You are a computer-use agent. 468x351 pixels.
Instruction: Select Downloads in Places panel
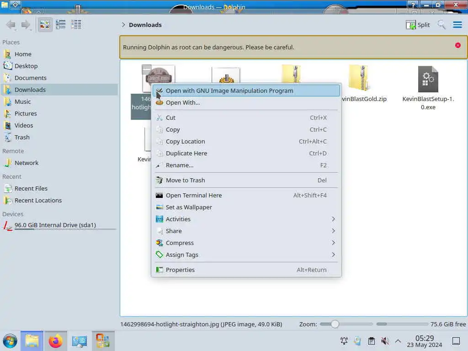[x=59, y=90]
